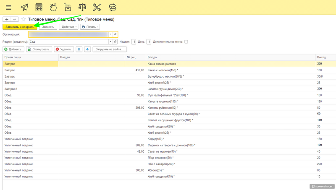The image size is (336, 190).
Task: Toggle the Дополнительное меню checkbox
Action: pyautogui.click(x=186, y=42)
